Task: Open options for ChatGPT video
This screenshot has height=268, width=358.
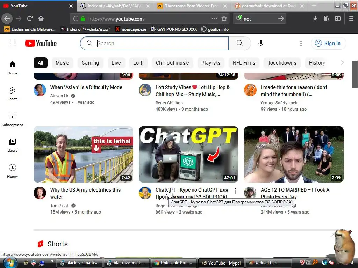Action: click(235, 191)
